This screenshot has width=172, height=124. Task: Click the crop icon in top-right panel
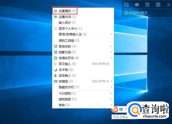click(x=126, y=5)
